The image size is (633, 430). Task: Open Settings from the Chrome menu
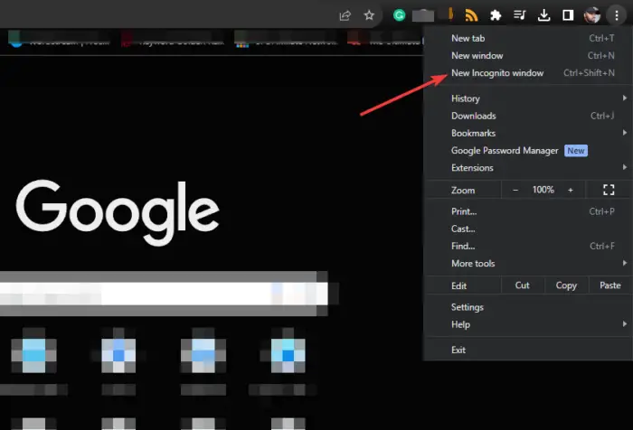pyautogui.click(x=528, y=307)
